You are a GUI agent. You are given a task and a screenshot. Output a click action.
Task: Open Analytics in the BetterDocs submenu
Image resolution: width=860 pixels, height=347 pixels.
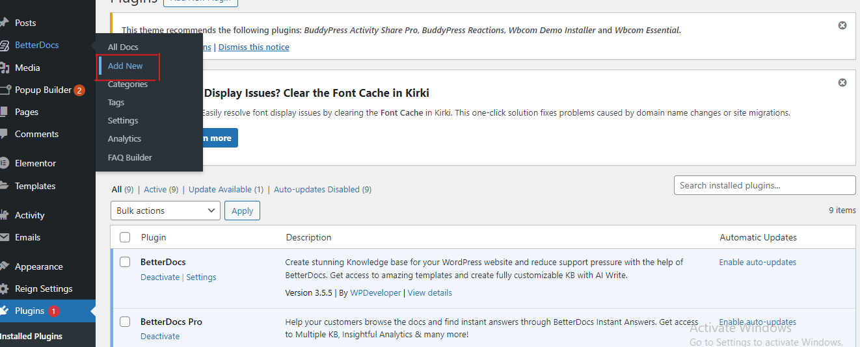pyautogui.click(x=124, y=139)
